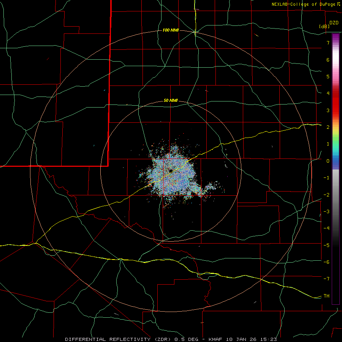Click scale value -2 on legend
The width and height of the screenshot is (342, 342).
[326, 195]
